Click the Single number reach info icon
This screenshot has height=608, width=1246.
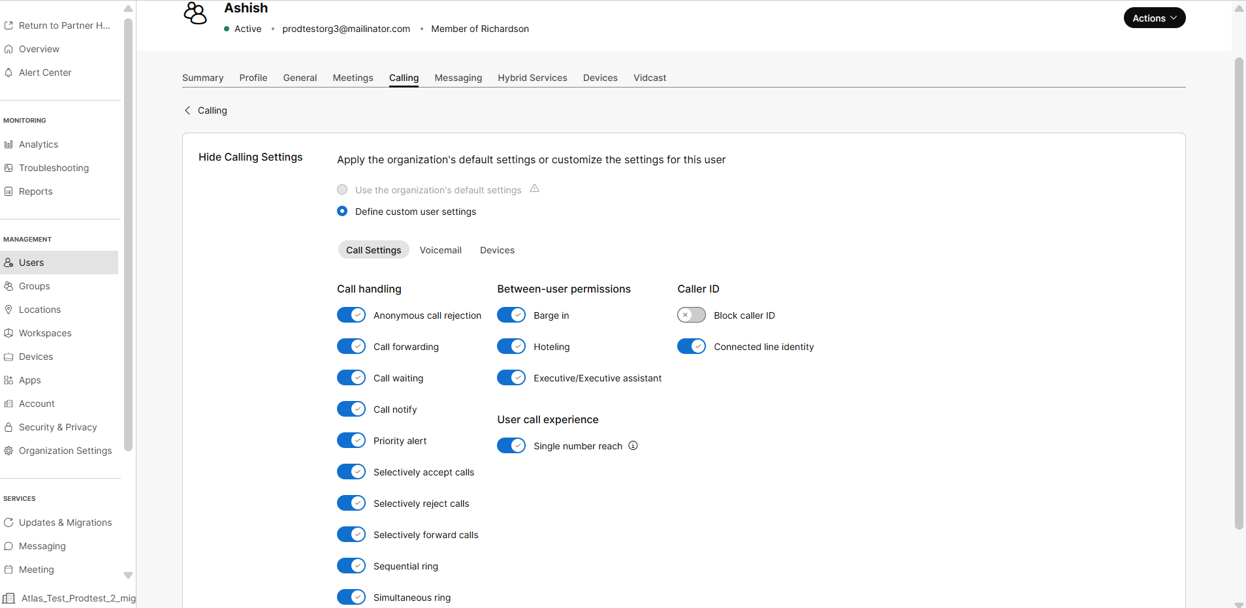click(632, 445)
